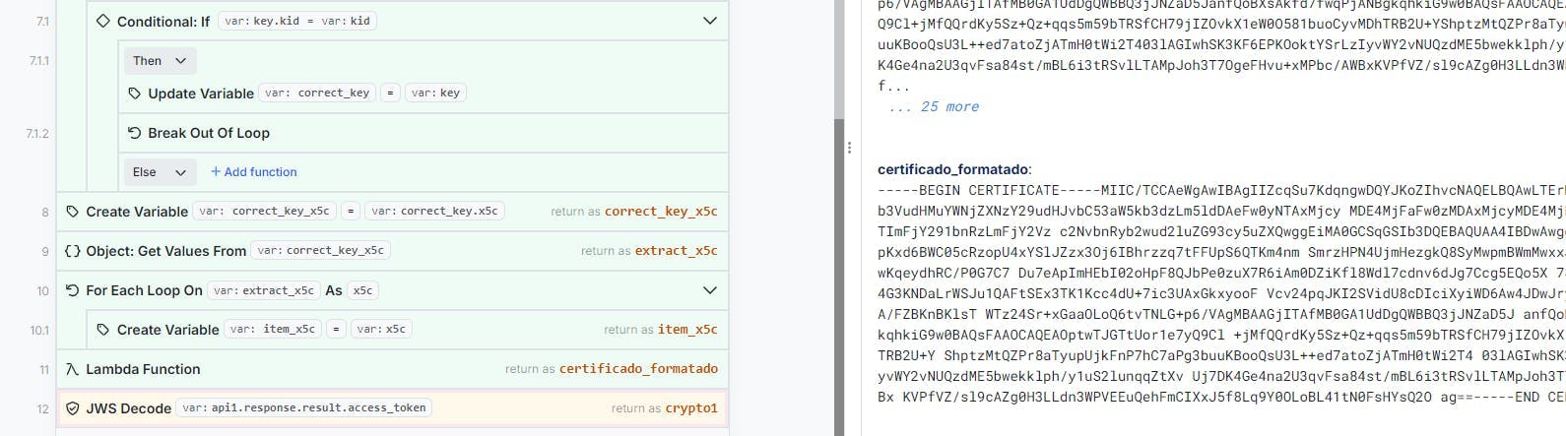Expand the '25 more' output text
This screenshot has height=436, width=1566.
coord(933,106)
